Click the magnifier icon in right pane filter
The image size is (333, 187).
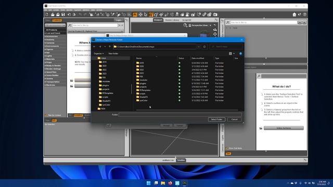(227, 22)
